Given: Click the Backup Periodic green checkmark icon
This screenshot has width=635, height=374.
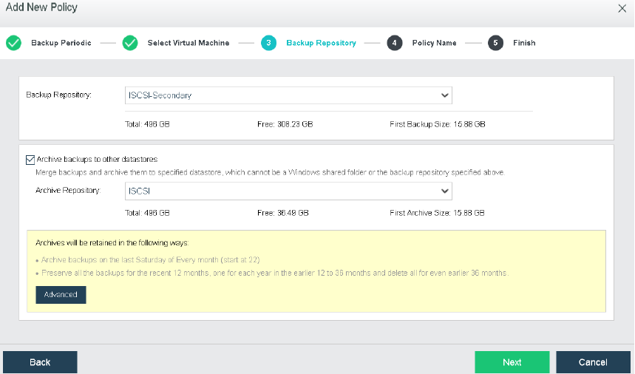Looking at the screenshot, I should (13, 43).
